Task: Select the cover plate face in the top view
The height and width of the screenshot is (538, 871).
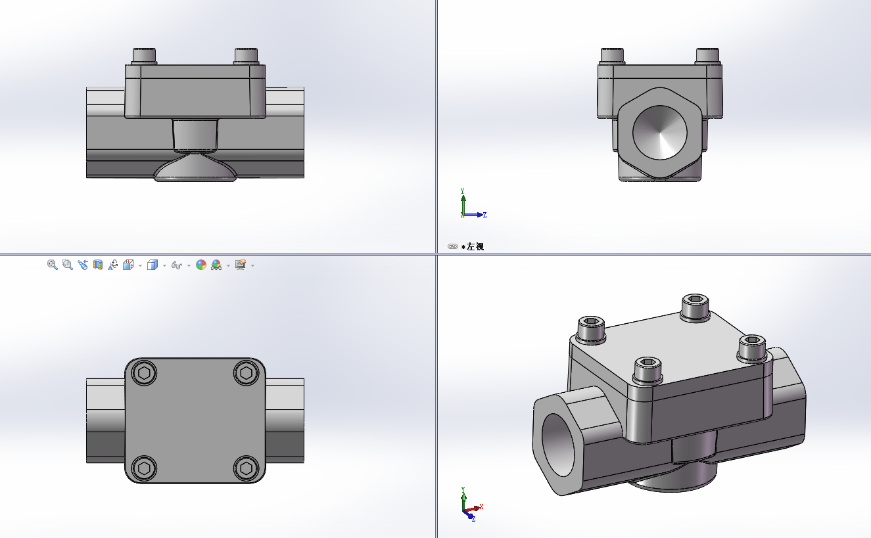Action: point(195,420)
